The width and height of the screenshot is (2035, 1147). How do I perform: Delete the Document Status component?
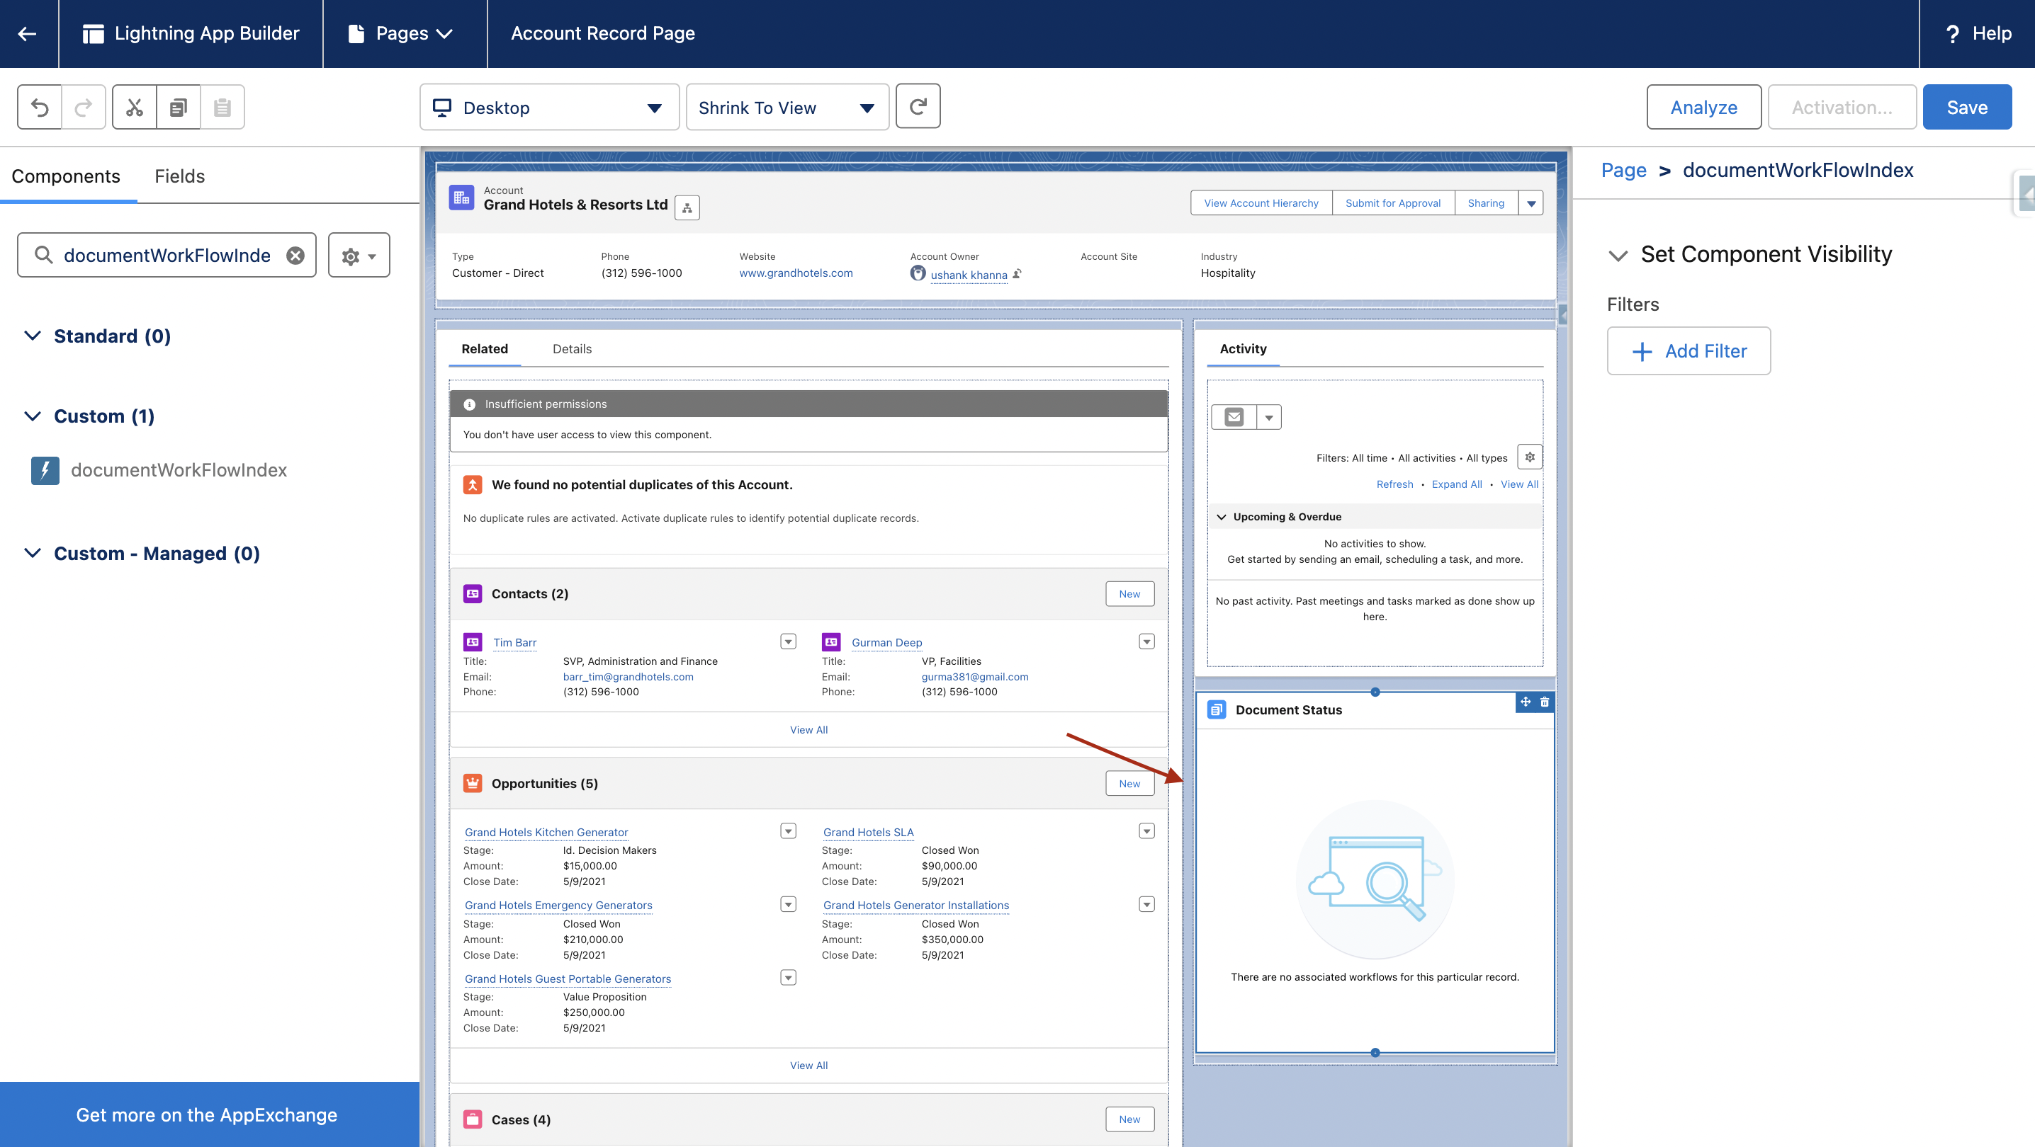coord(1545,702)
